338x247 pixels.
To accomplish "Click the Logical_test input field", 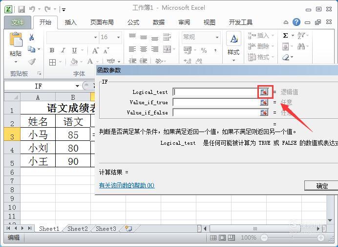I will 216,92.
